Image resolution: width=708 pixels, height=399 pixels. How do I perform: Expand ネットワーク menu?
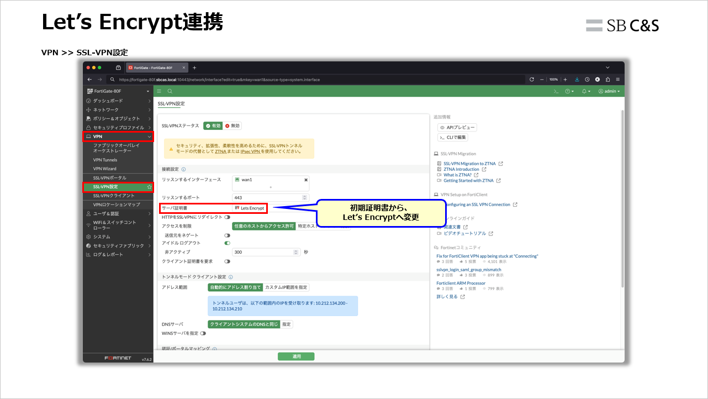click(x=118, y=109)
